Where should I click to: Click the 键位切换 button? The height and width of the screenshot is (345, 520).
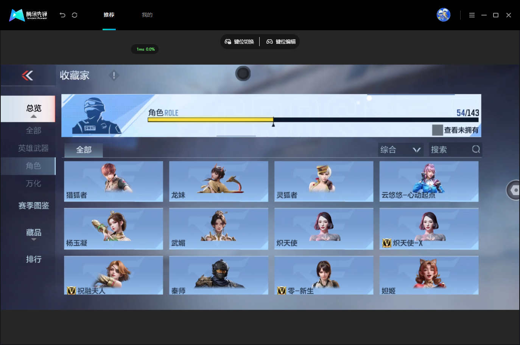point(240,42)
